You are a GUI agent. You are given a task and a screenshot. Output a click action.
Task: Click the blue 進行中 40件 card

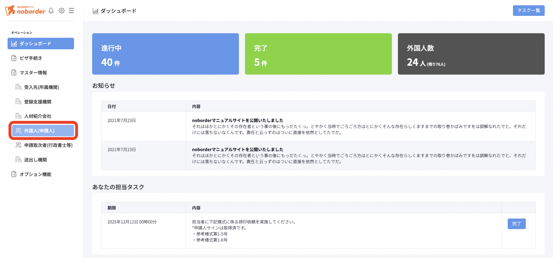pos(165,54)
